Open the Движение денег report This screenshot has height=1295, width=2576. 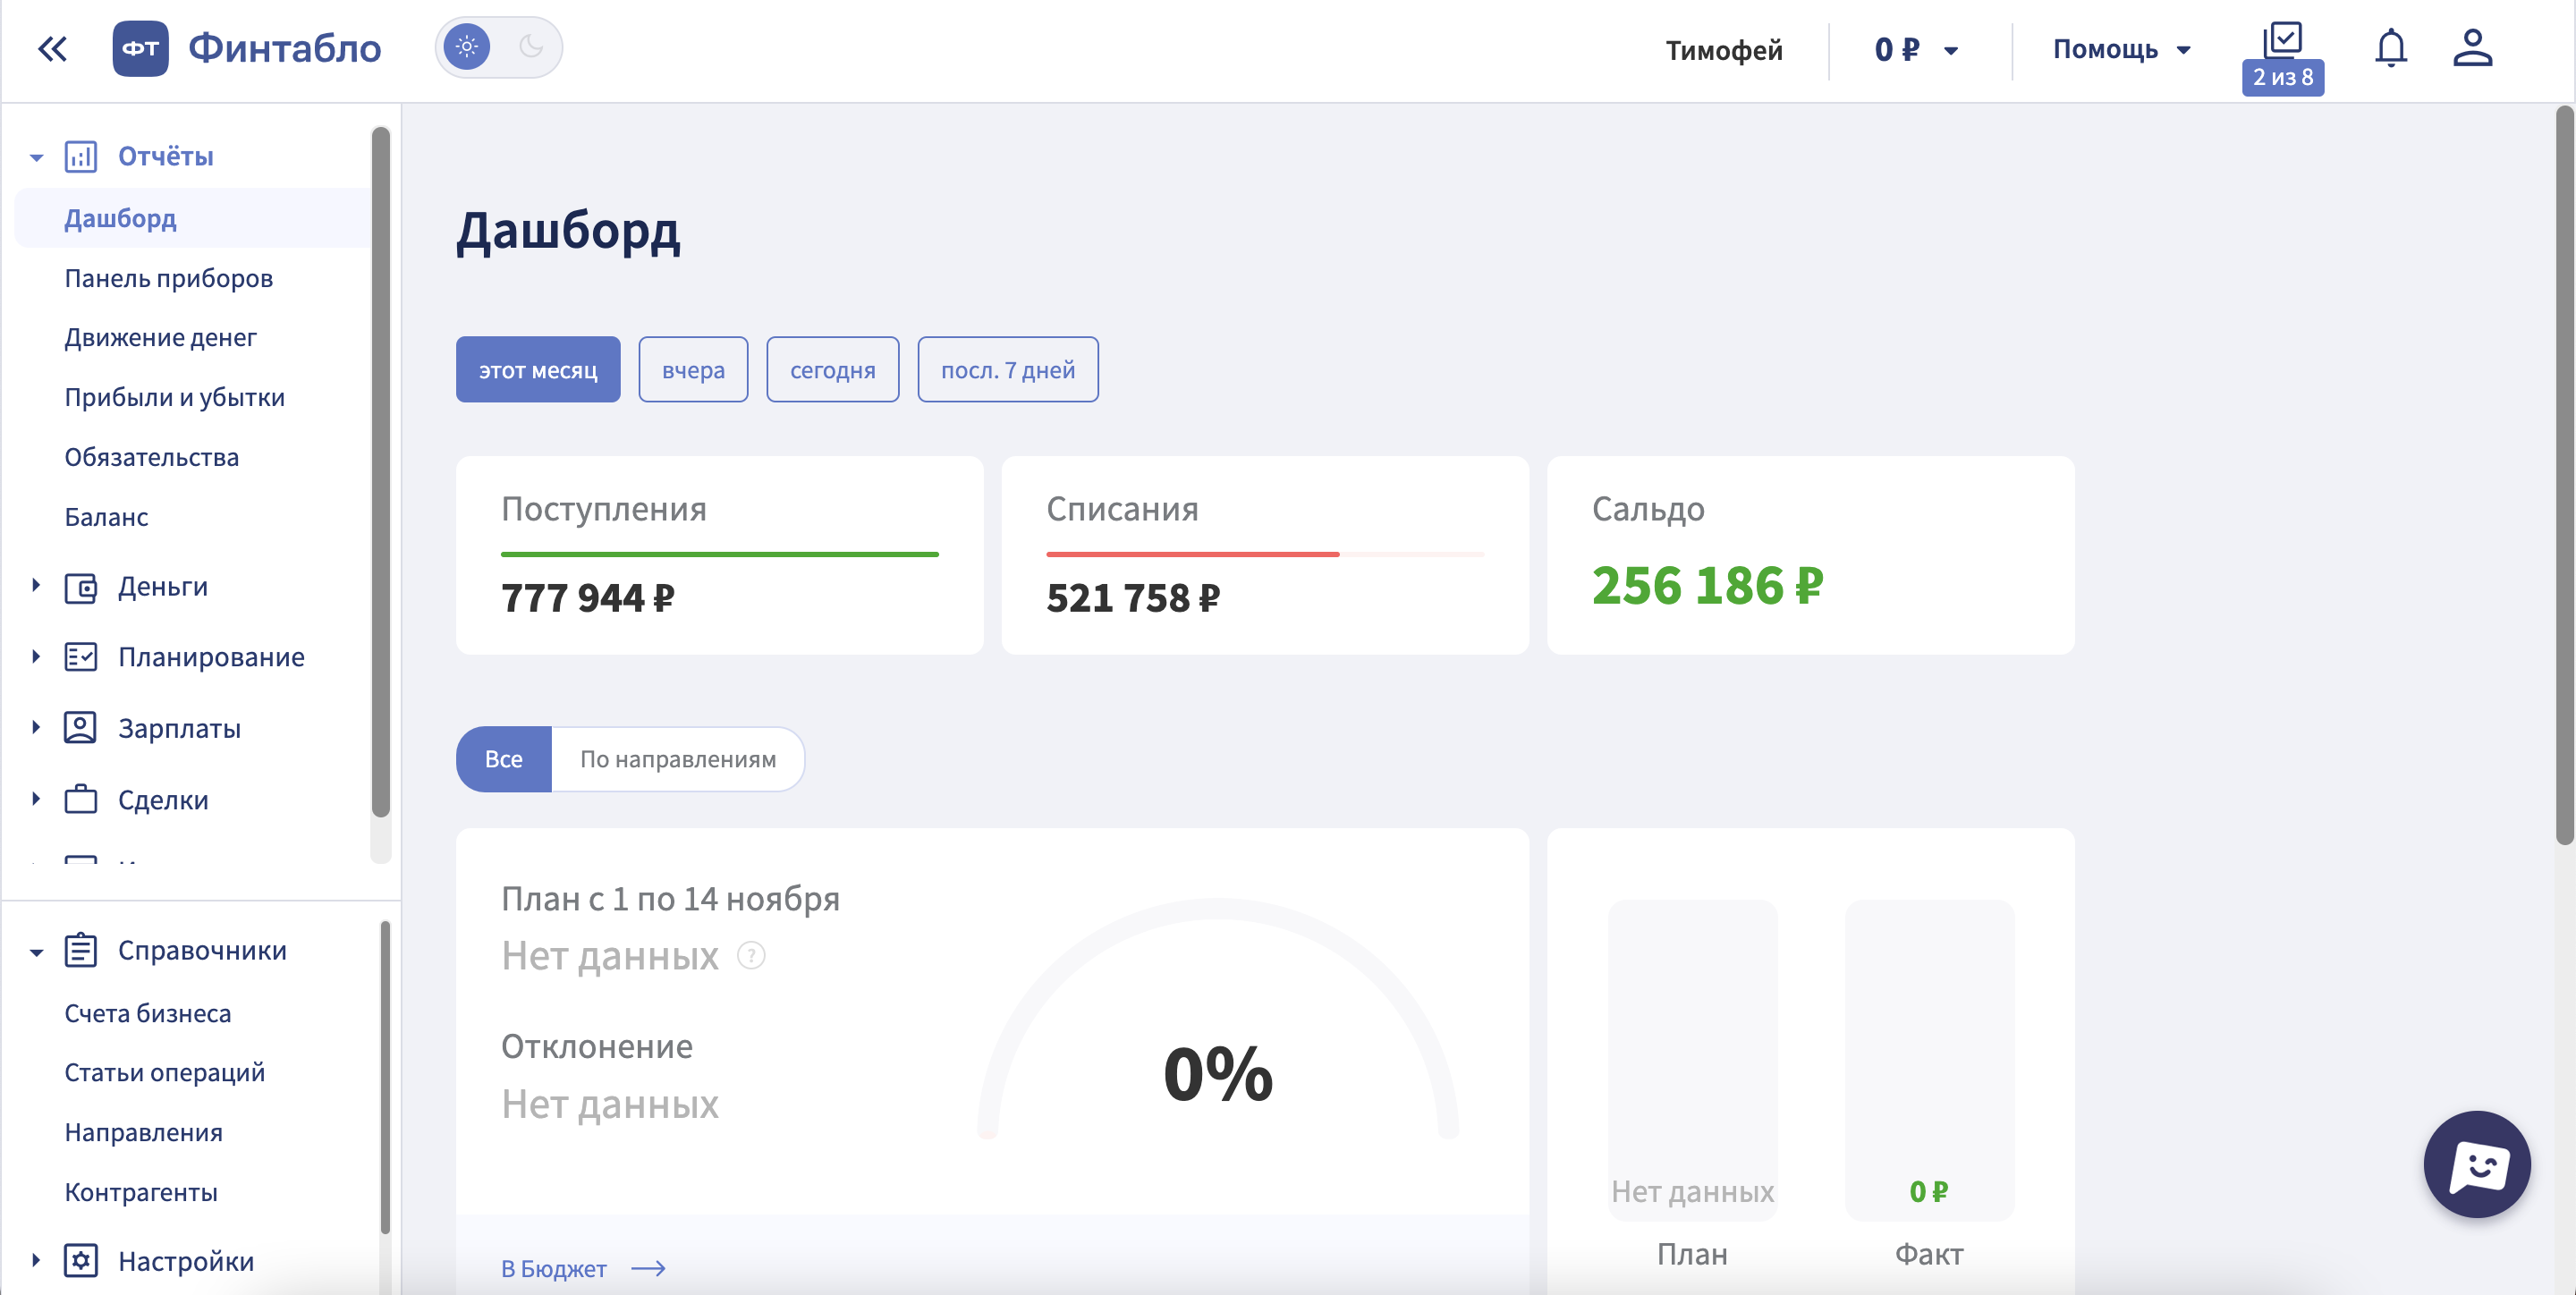point(161,337)
